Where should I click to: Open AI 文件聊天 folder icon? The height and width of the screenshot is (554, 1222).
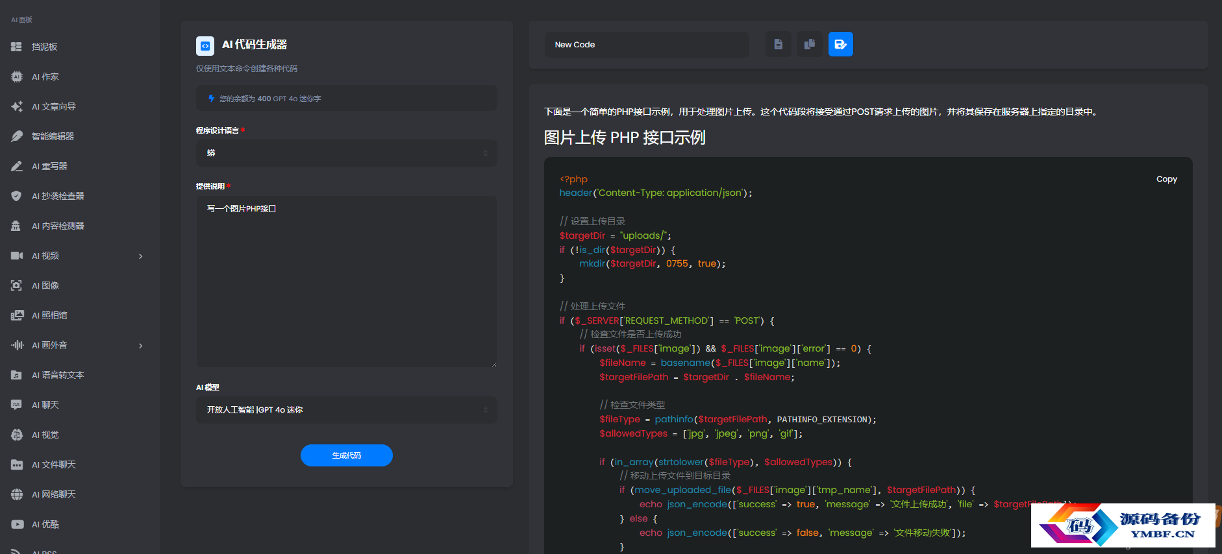coord(17,464)
